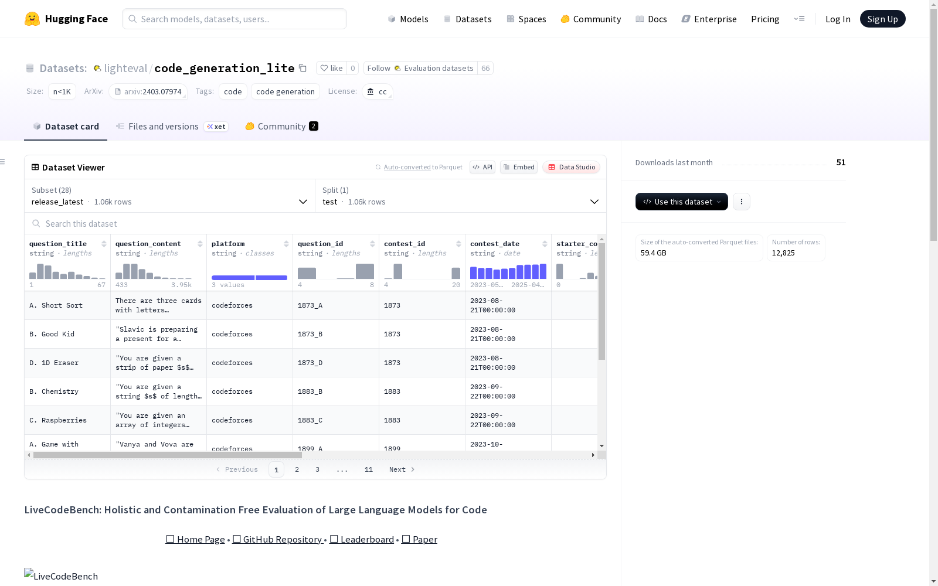The height and width of the screenshot is (586, 938).
Task: Click the n<1K size tag
Action: [62, 91]
